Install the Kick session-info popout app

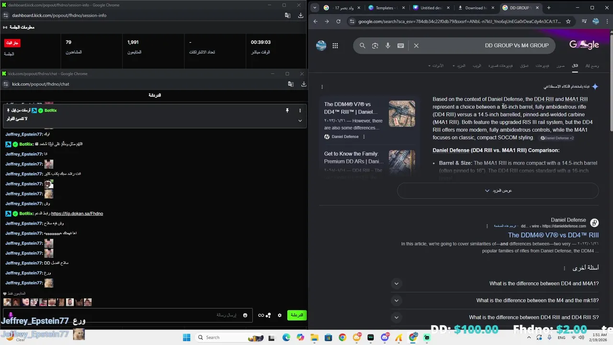click(x=301, y=15)
